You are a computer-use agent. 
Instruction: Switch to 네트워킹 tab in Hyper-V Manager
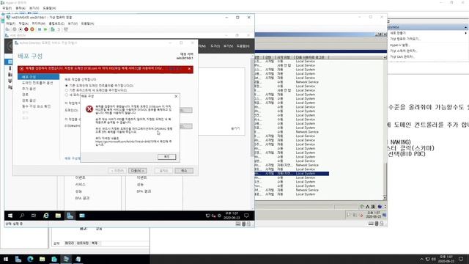(83, 243)
